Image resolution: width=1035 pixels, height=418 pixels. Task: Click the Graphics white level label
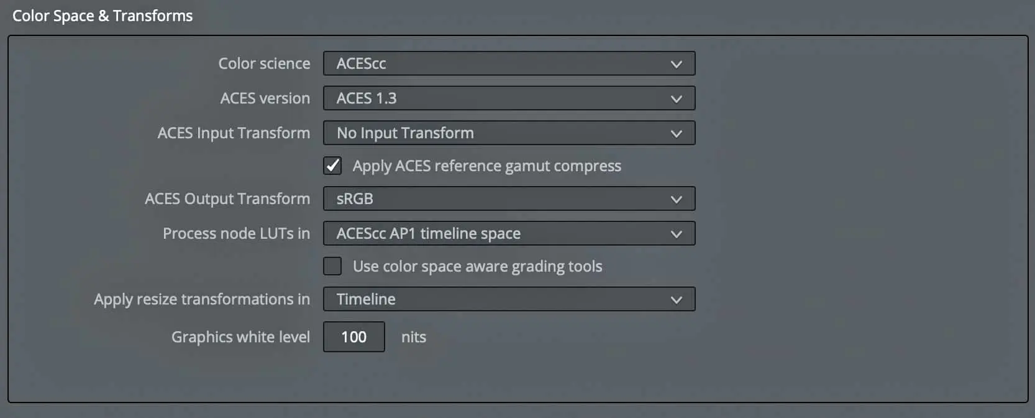click(x=240, y=337)
